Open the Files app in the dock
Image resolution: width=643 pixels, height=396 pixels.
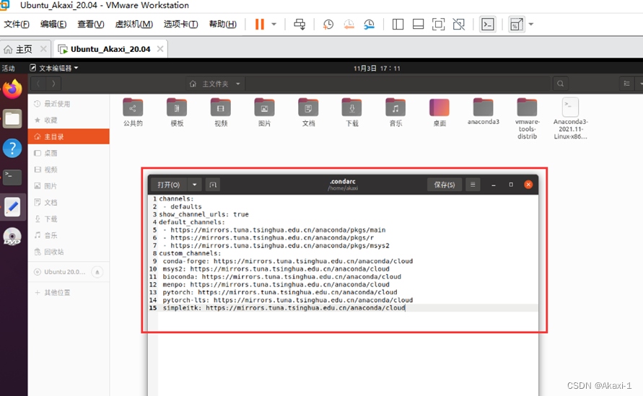(12, 119)
